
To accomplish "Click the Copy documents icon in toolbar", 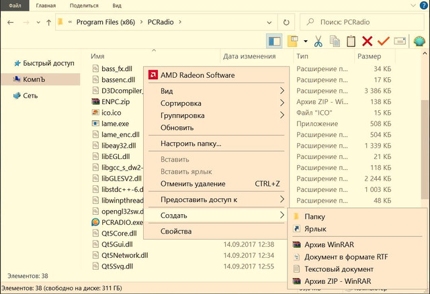I will coord(335,42).
